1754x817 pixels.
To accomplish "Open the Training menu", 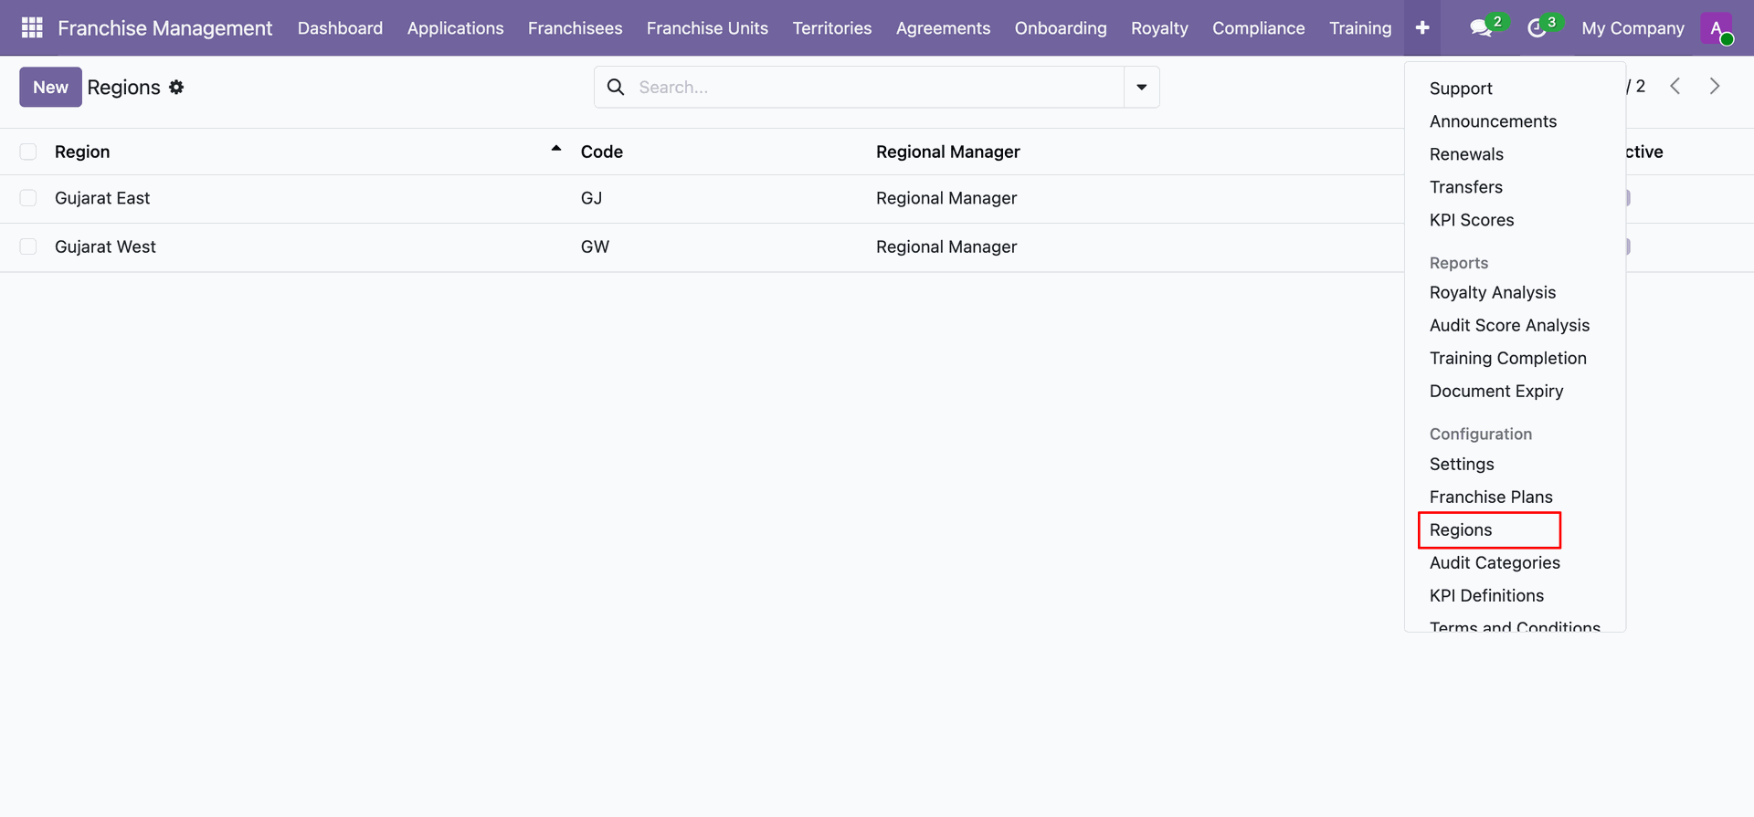I will coord(1360,28).
